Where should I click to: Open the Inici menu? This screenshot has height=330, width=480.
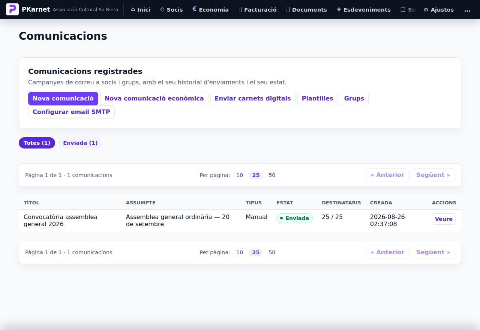[x=141, y=10]
